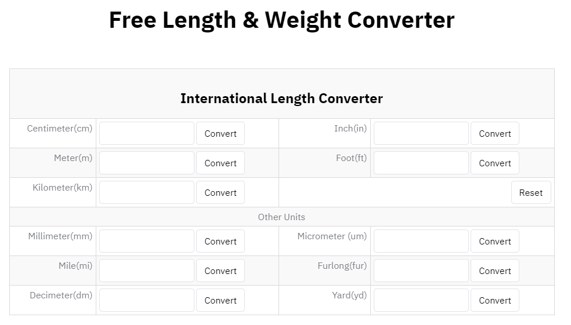The image size is (571, 325).
Task: Click the Decimeter input field
Action: pyautogui.click(x=146, y=300)
